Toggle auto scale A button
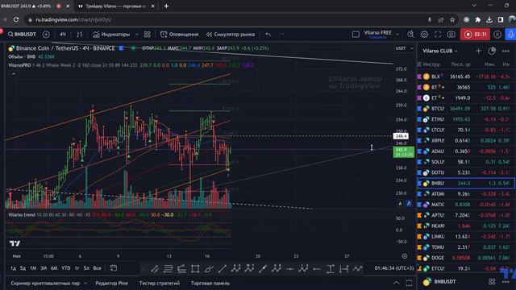The width and height of the screenshot is (516, 290). point(400,204)
